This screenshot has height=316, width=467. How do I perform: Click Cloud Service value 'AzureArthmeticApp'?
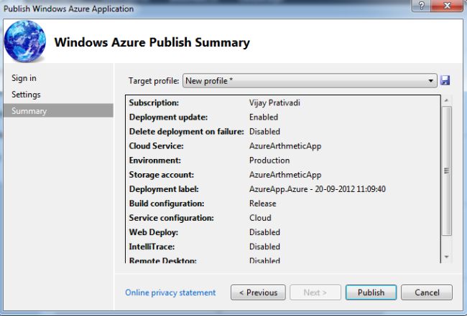(285, 146)
